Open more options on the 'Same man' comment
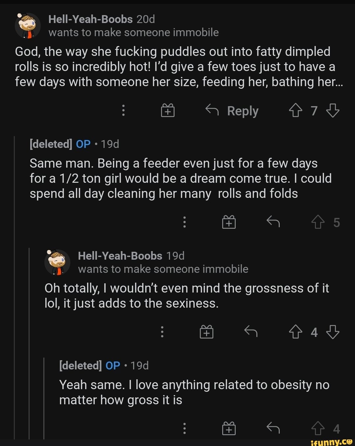This screenshot has height=446, width=355. (184, 222)
